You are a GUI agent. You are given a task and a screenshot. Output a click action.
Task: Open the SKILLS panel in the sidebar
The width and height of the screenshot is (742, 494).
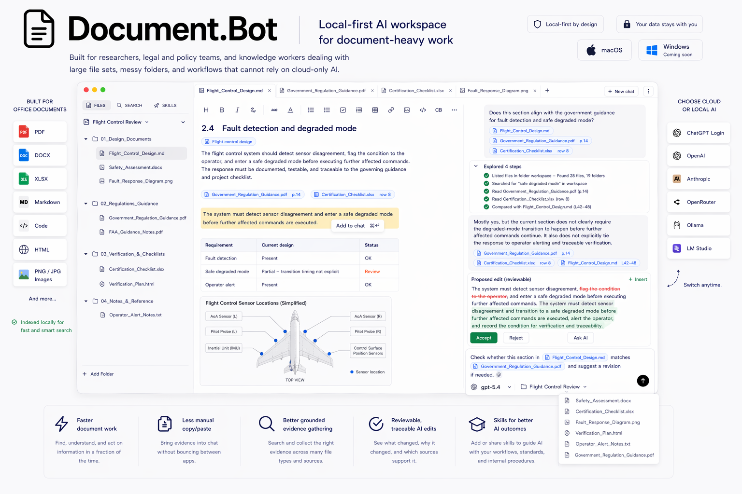(x=165, y=105)
